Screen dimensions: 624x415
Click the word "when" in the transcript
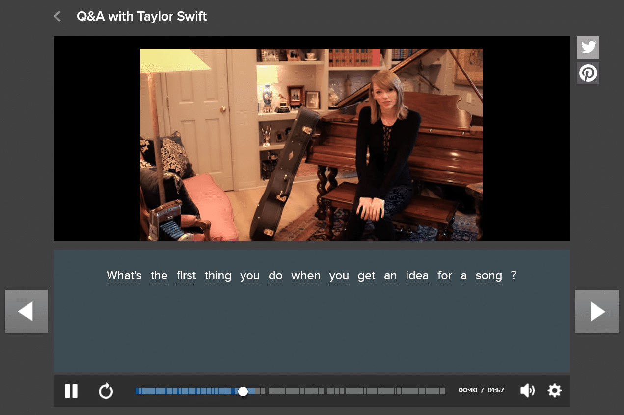305,276
